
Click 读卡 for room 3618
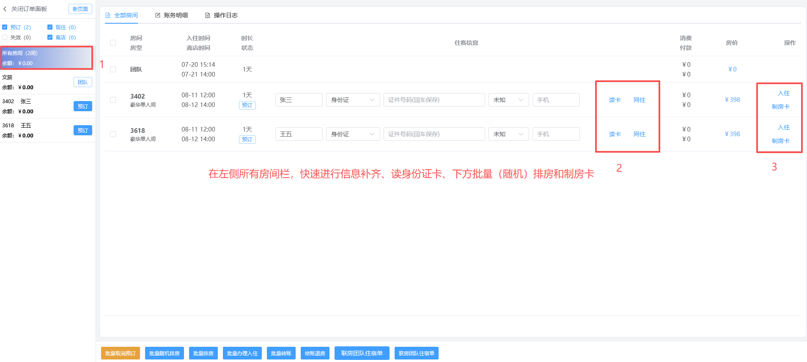tap(615, 134)
